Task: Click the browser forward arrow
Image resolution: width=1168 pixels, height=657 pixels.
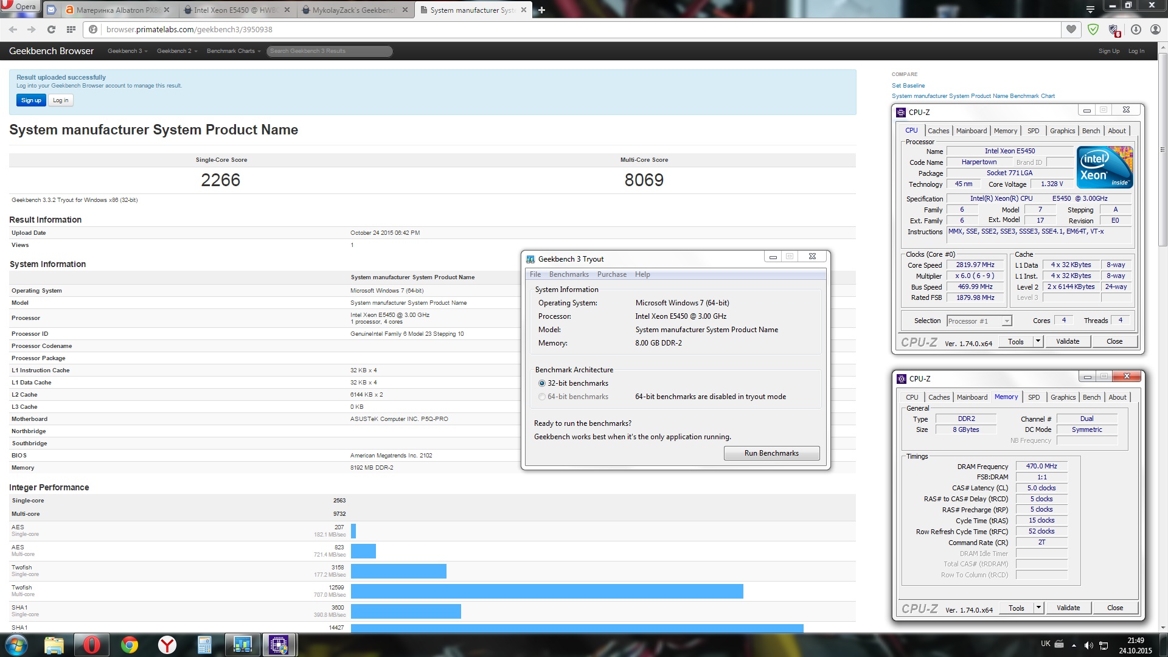Action: click(32, 29)
